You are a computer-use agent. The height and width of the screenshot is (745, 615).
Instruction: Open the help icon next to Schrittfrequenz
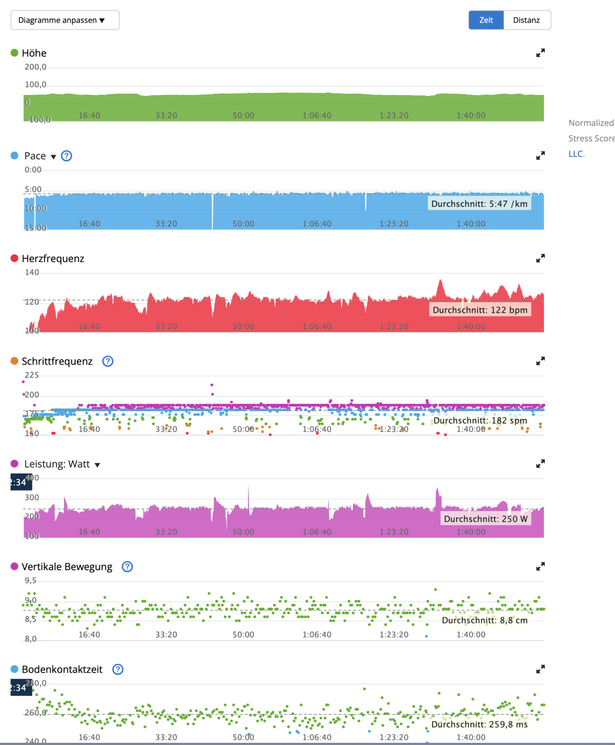click(108, 361)
